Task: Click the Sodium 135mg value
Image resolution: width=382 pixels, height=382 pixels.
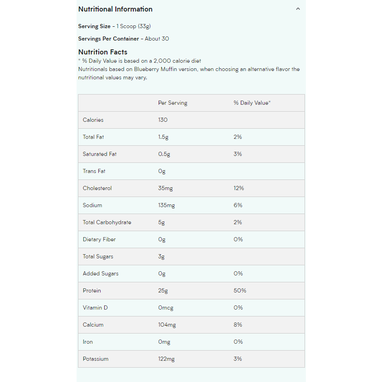Action: (167, 205)
